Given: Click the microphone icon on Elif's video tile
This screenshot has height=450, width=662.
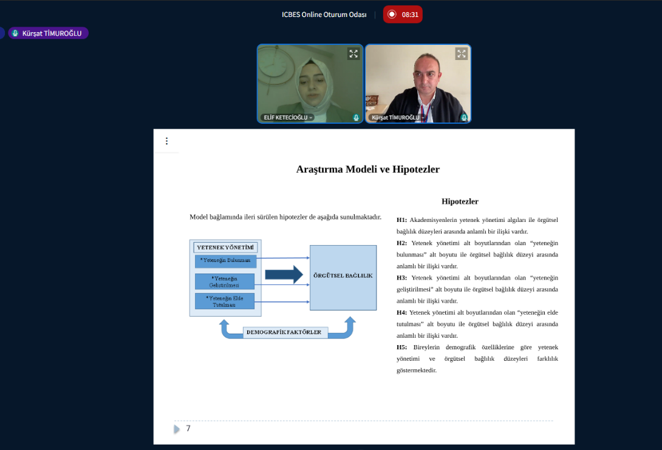Looking at the screenshot, I should point(357,118).
